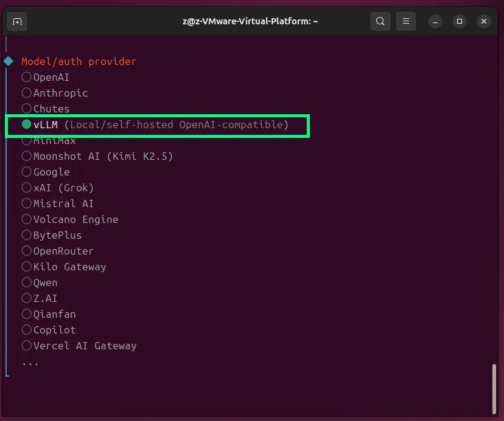Screen dimensions: 504x421
Task: Click the terminal vertical scrollbar
Action: 494,388
